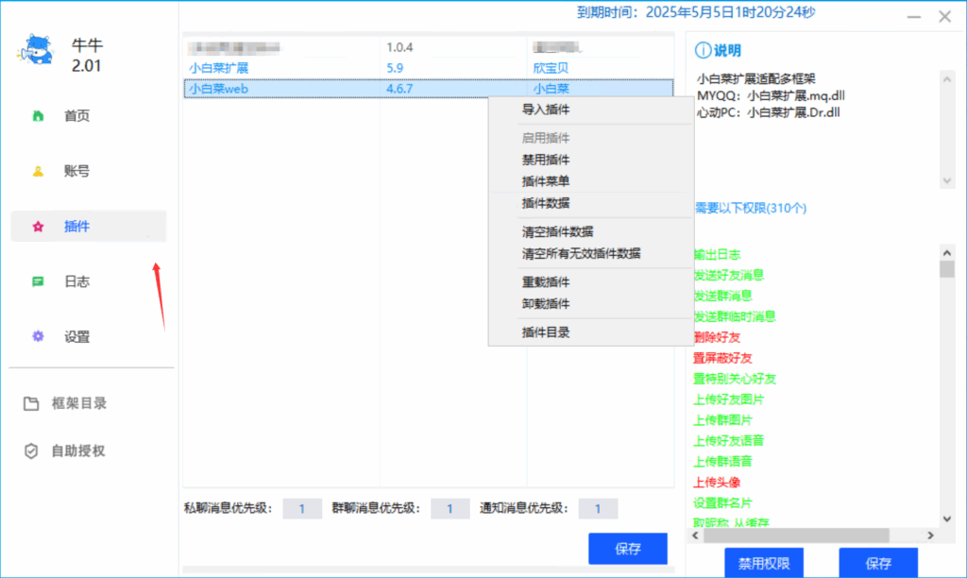Viewport: 967px width, 578px height.
Task: Select the 上传头像 permission
Action: pyautogui.click(x=717, y=483)
